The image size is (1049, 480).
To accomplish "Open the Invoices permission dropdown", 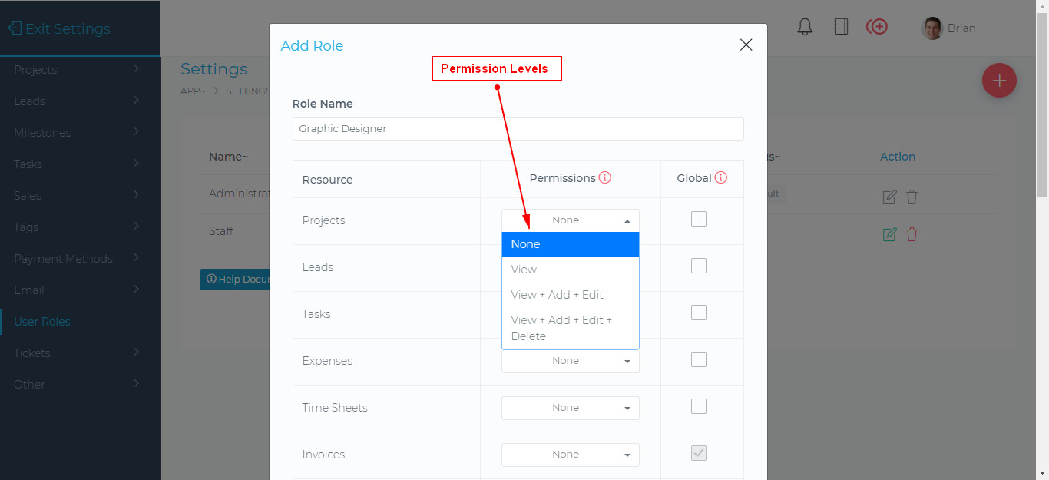I will 570,455.
